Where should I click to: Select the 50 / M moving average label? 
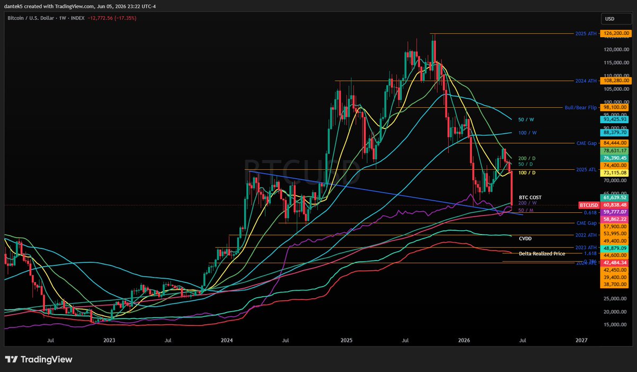click(x=527, y=211)
